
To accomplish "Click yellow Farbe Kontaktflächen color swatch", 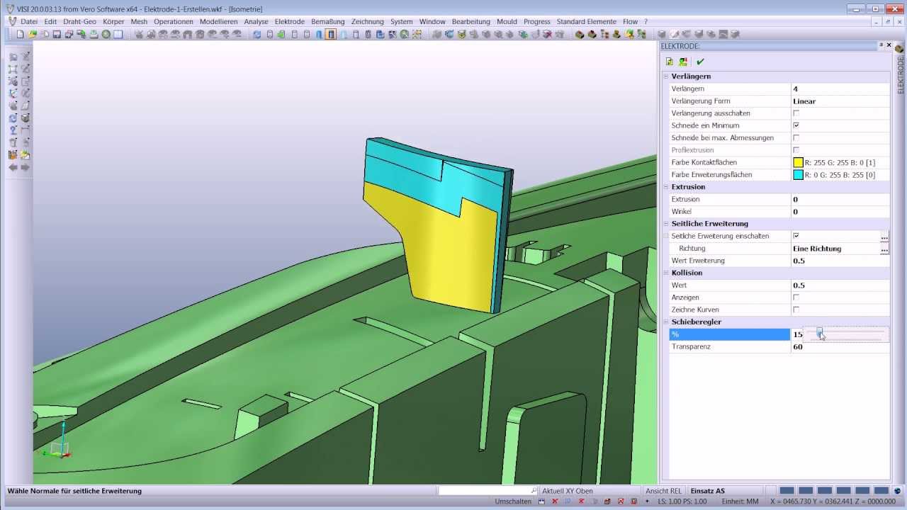I will [x=798, y=162].
